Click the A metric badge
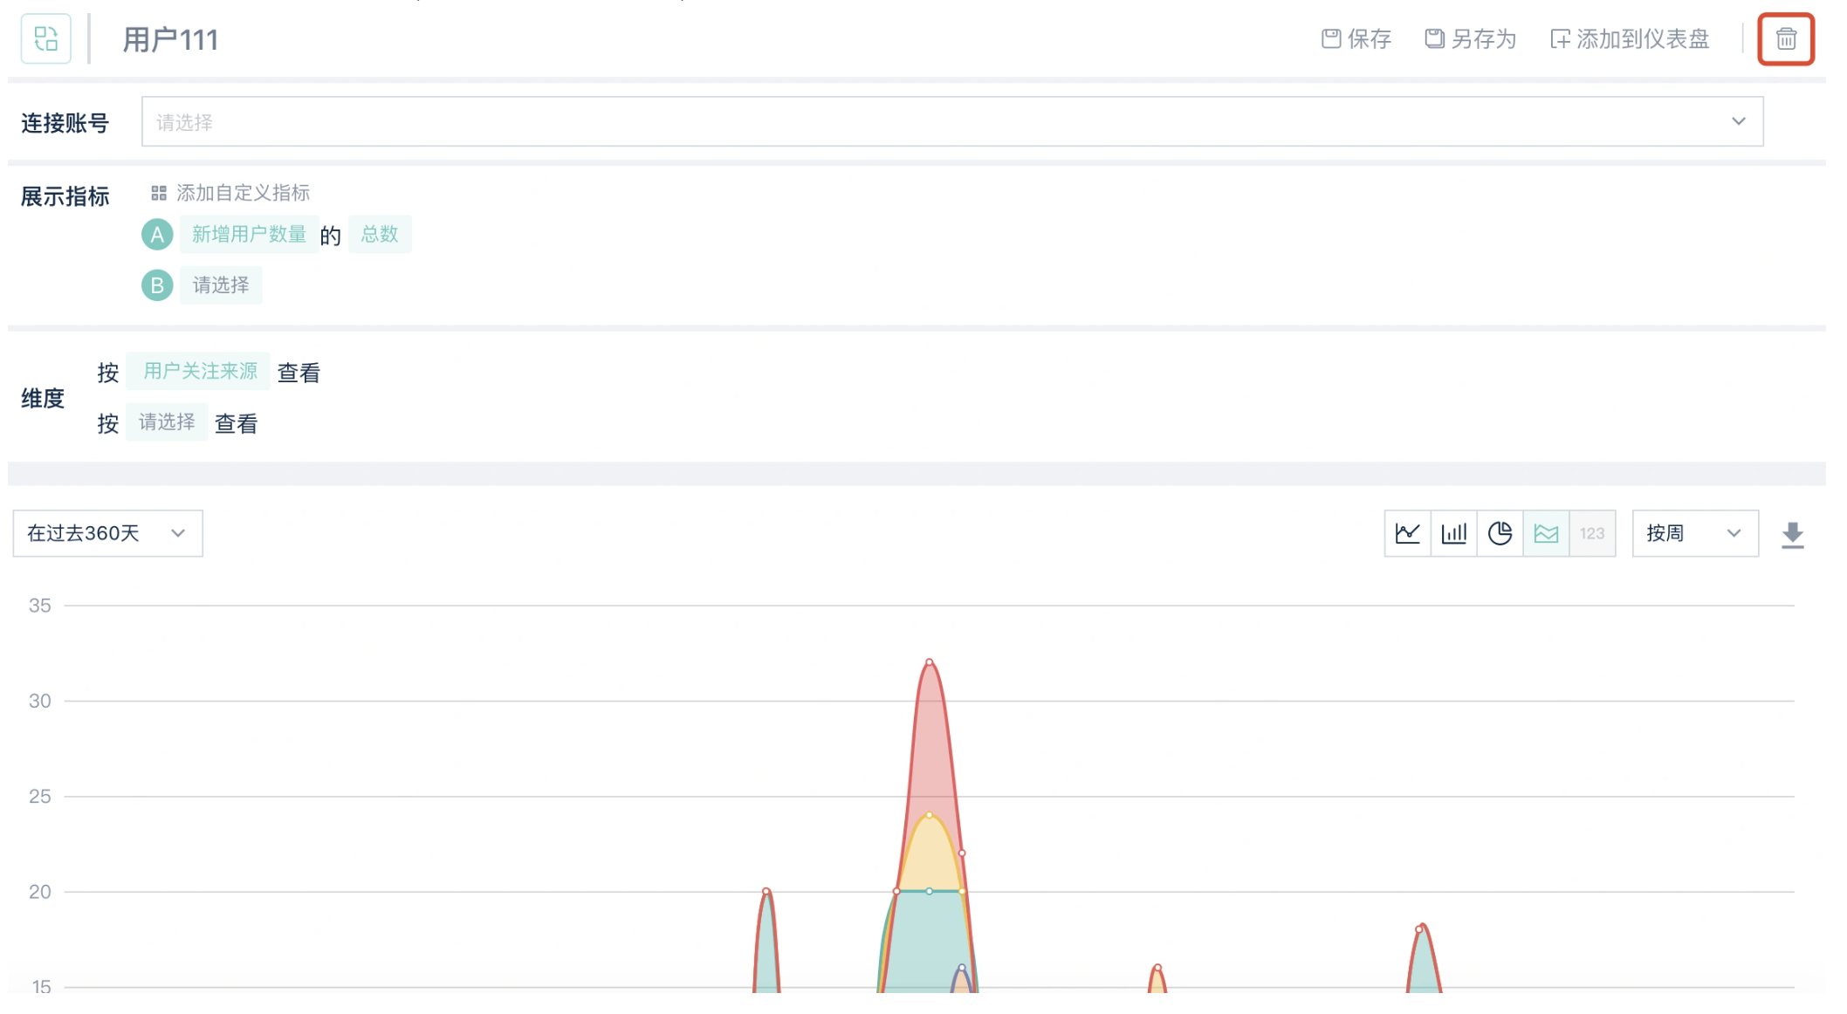The height and width of the screenshot is (1014, 1847). point(157,235)
